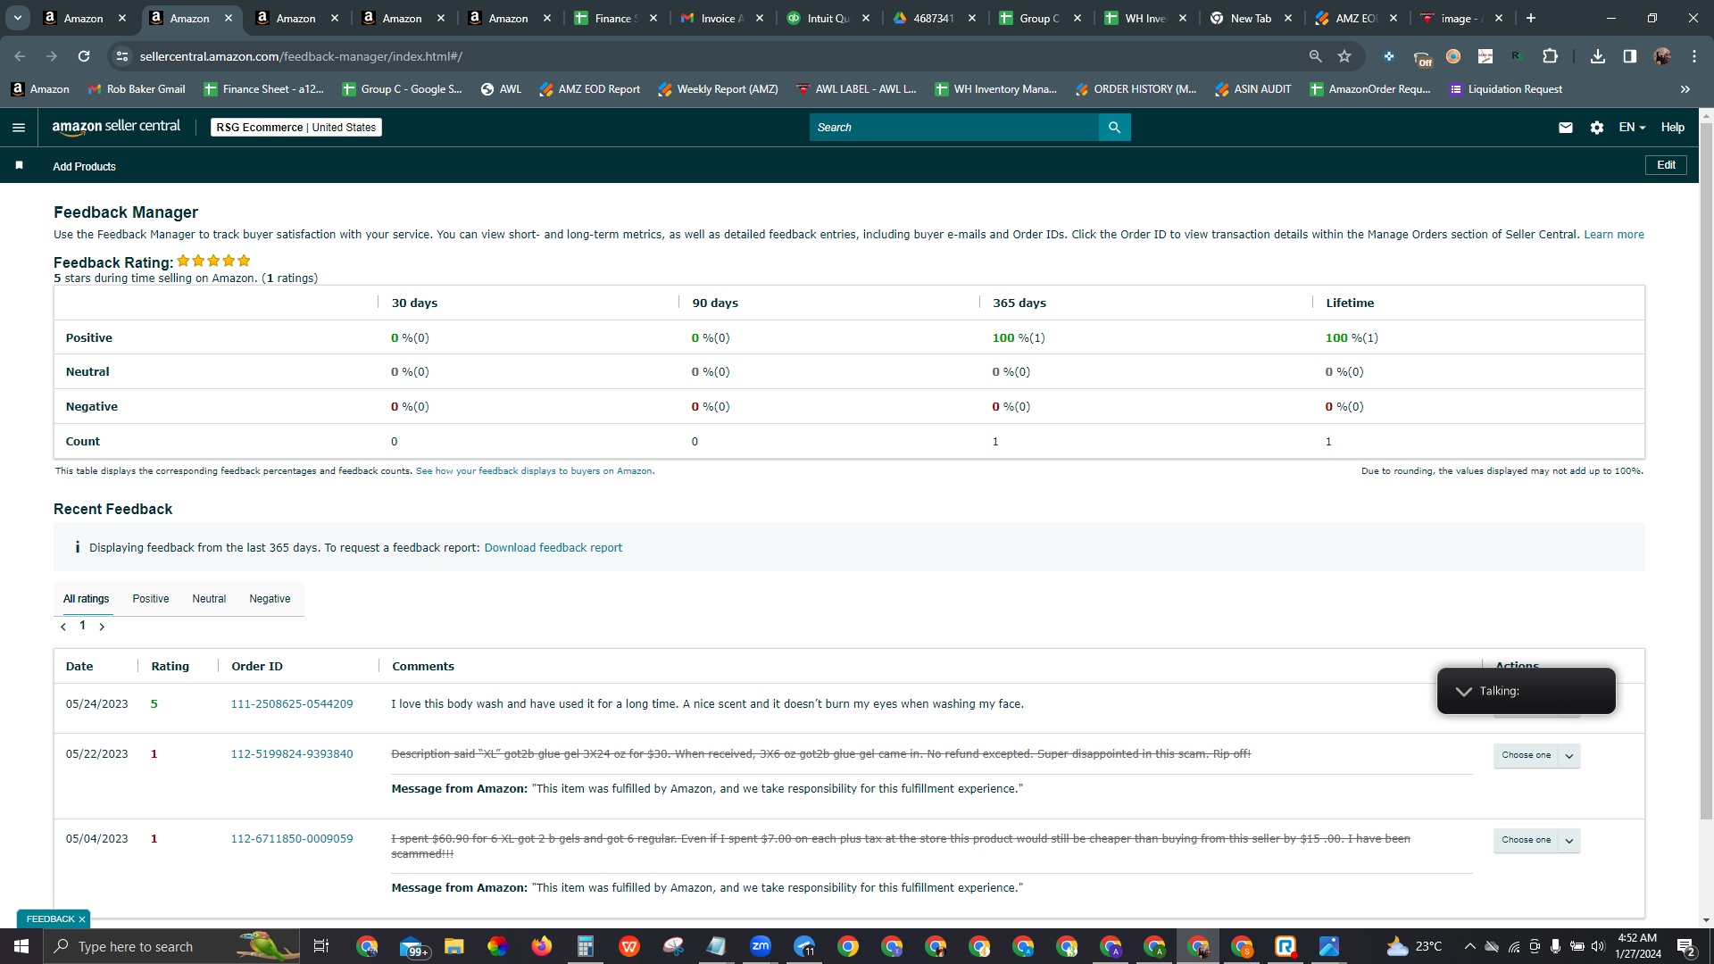Click Download feedback report link

pos(553,548)
